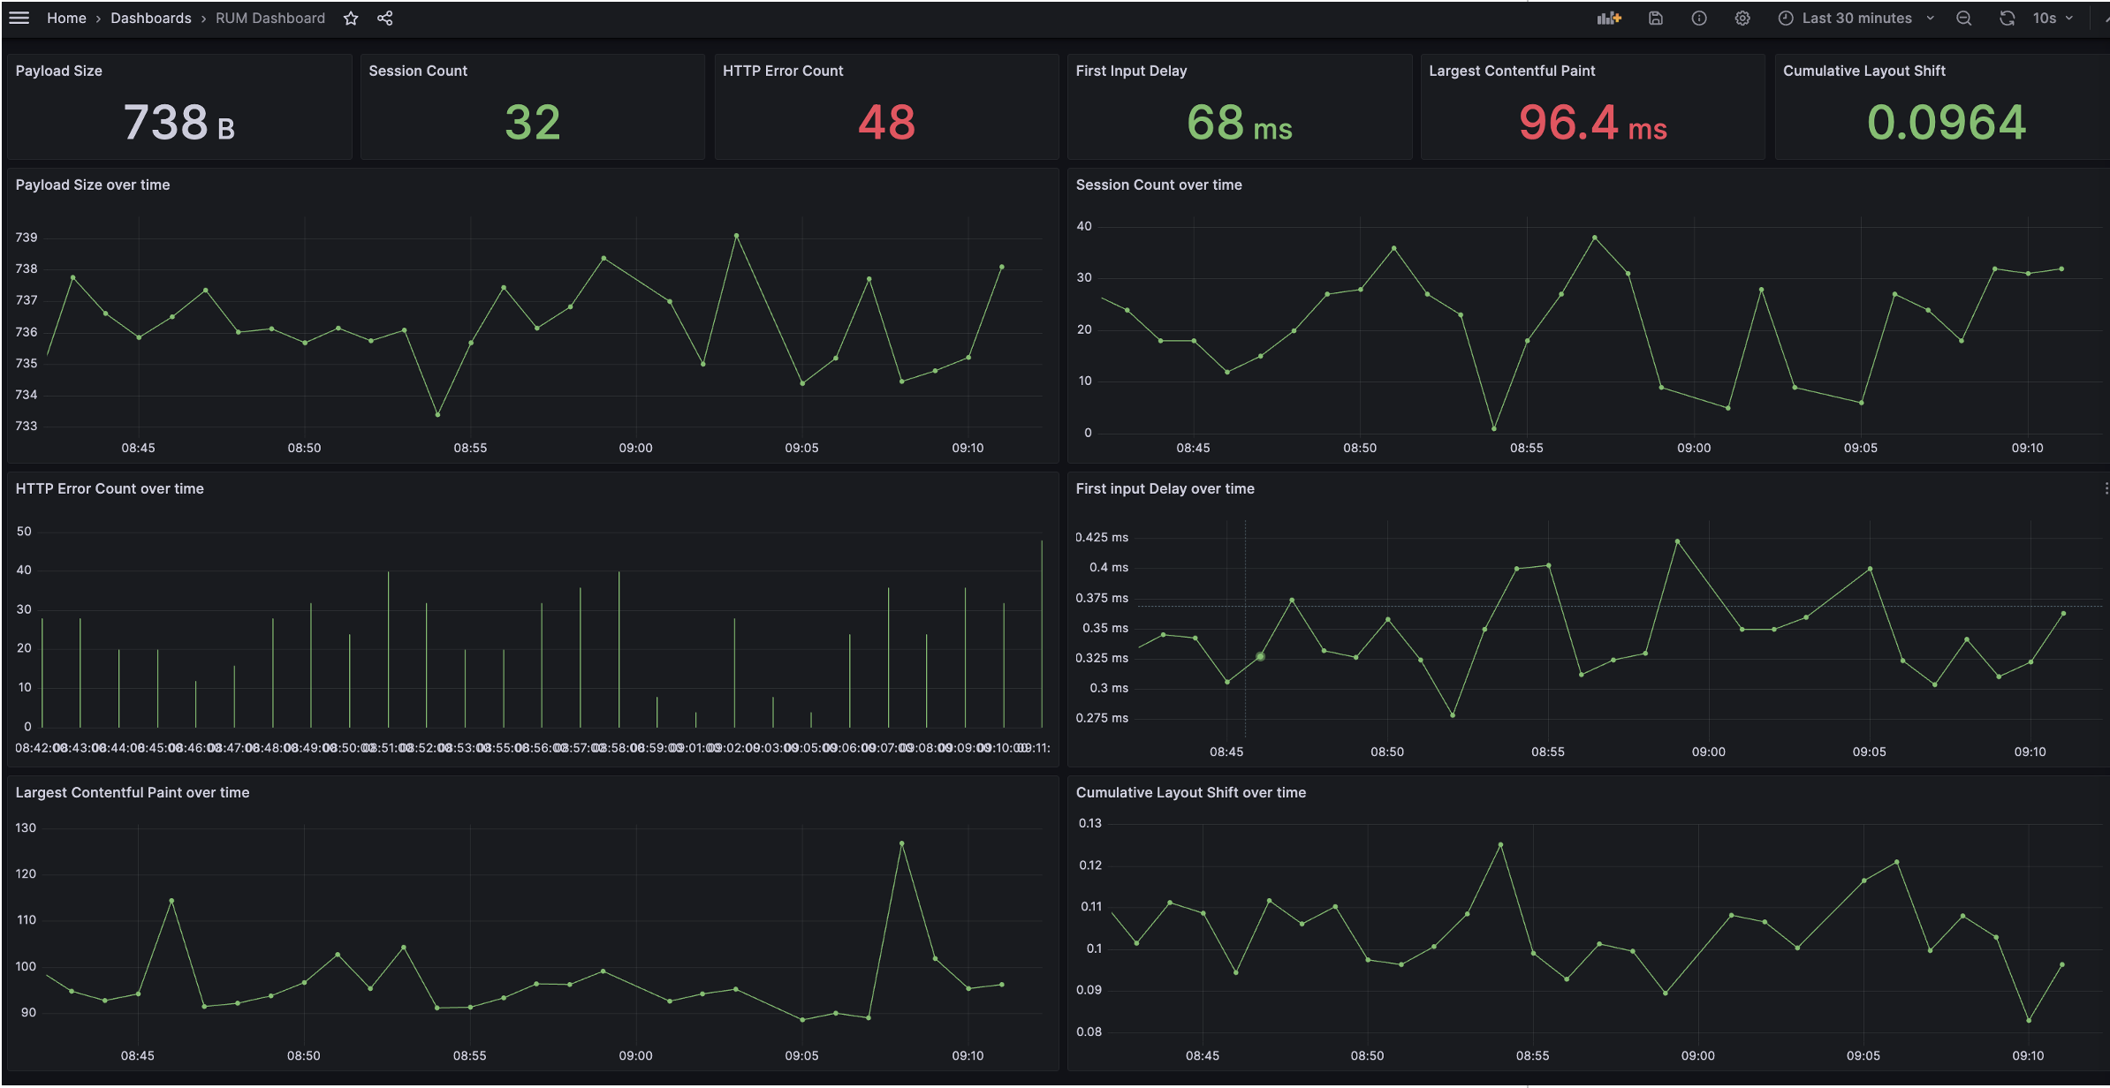Open the hamburger navigation menu
Viewport: 2110px width, 1088px height.
[x=19, y=18]
